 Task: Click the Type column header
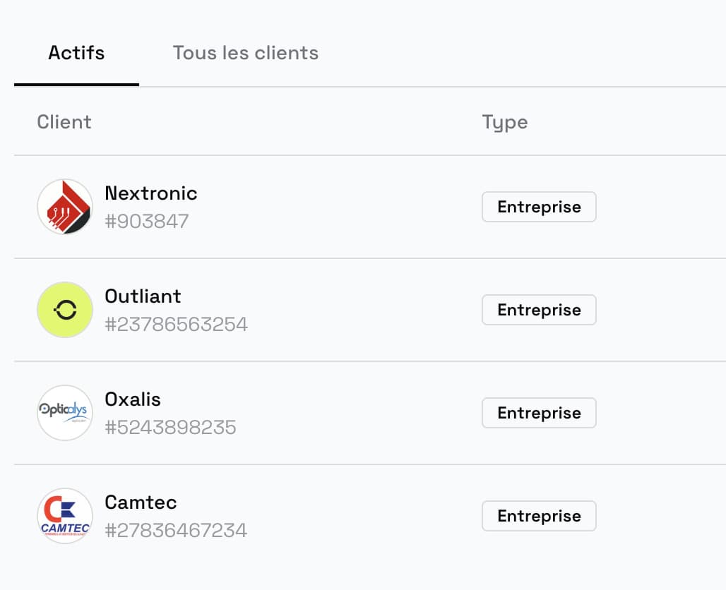[505, 123]
